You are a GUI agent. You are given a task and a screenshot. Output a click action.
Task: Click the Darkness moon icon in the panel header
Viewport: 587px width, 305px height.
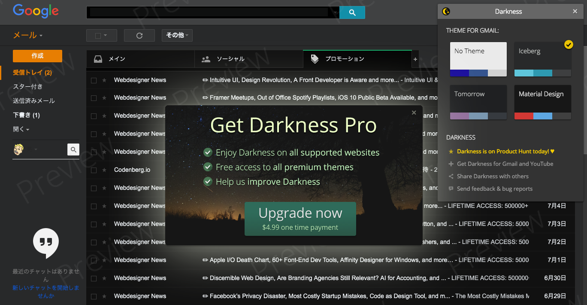coord(446,11)
